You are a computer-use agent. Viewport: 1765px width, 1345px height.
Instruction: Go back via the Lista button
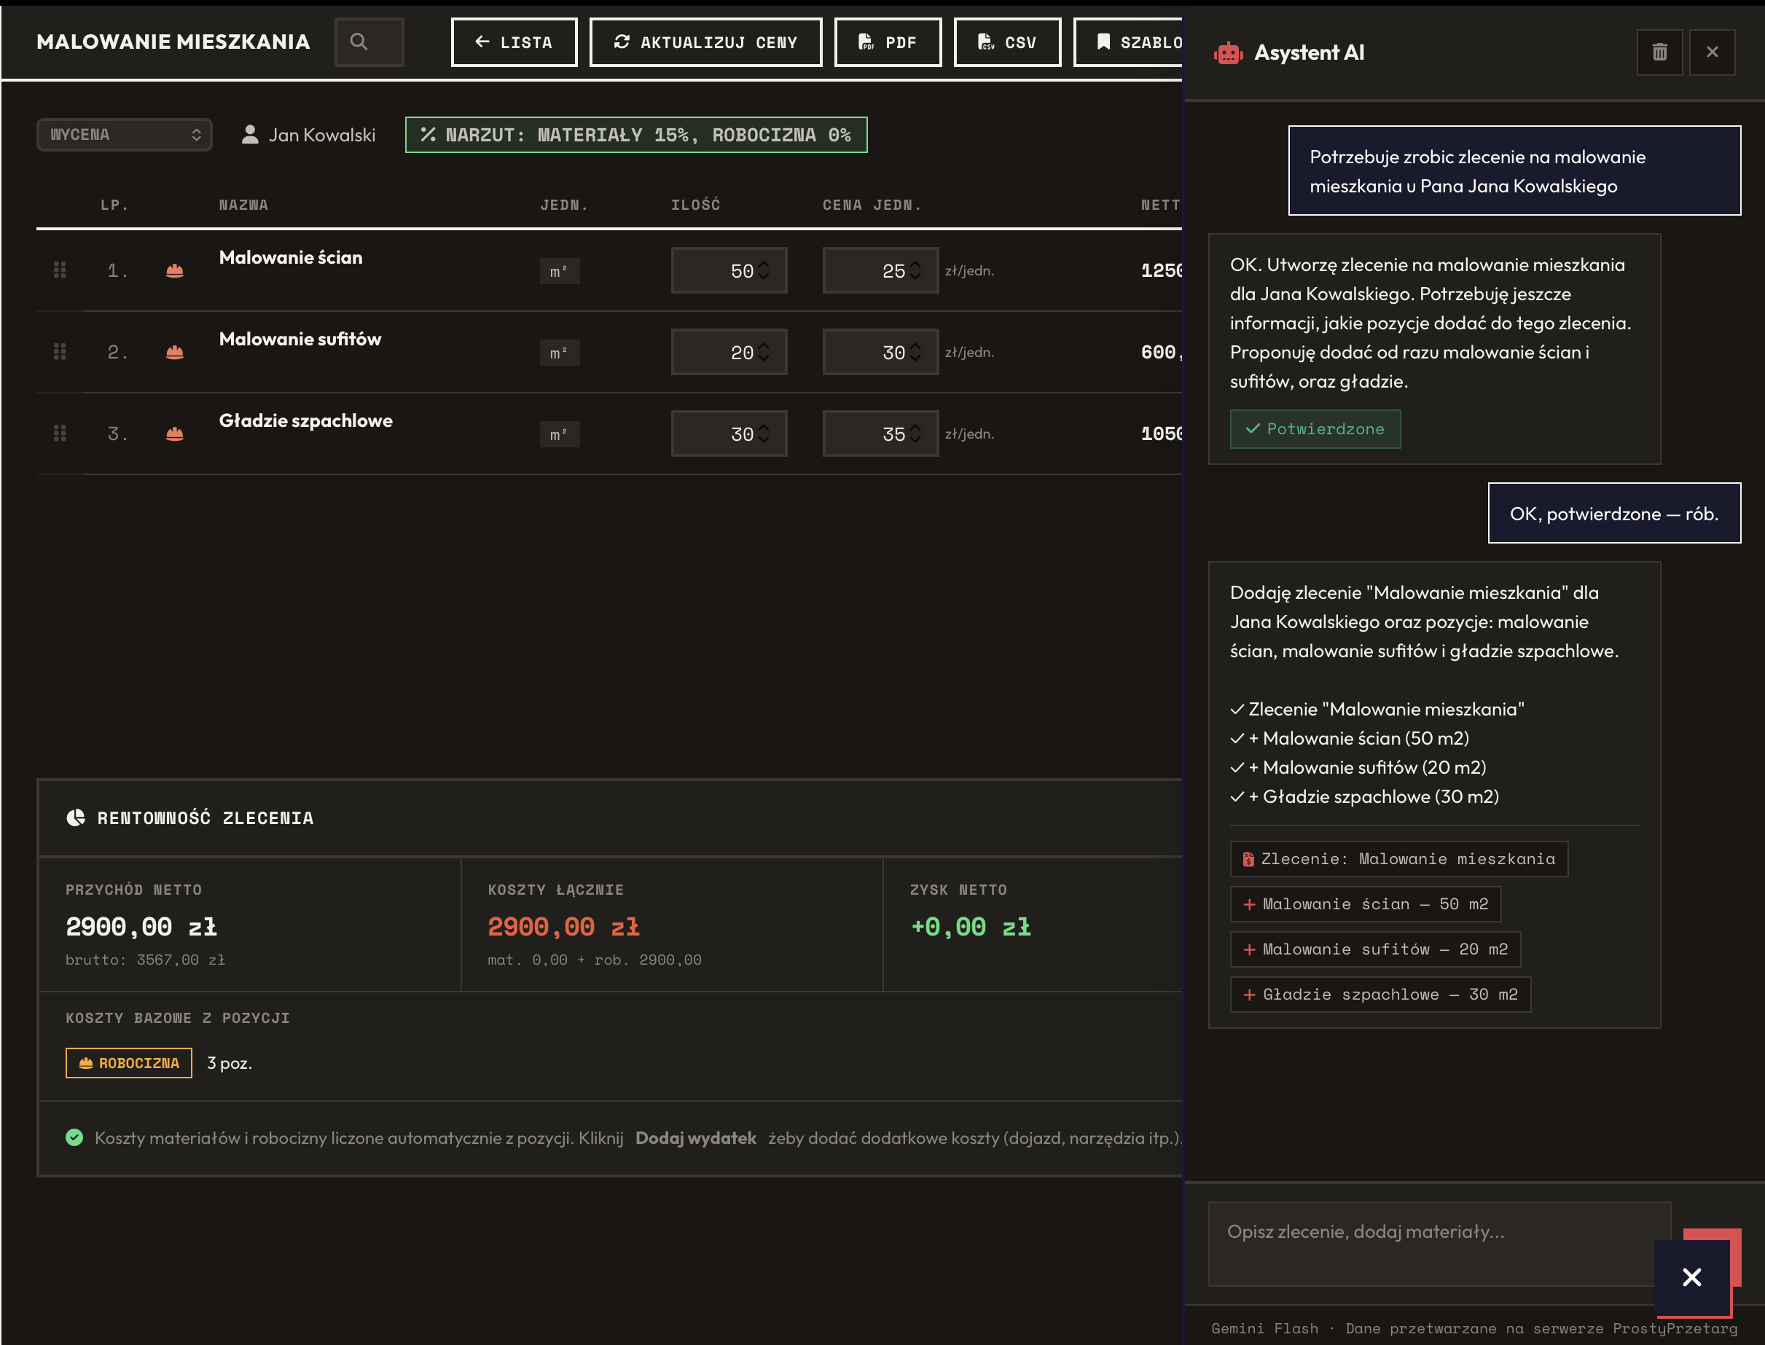(513, 42)
